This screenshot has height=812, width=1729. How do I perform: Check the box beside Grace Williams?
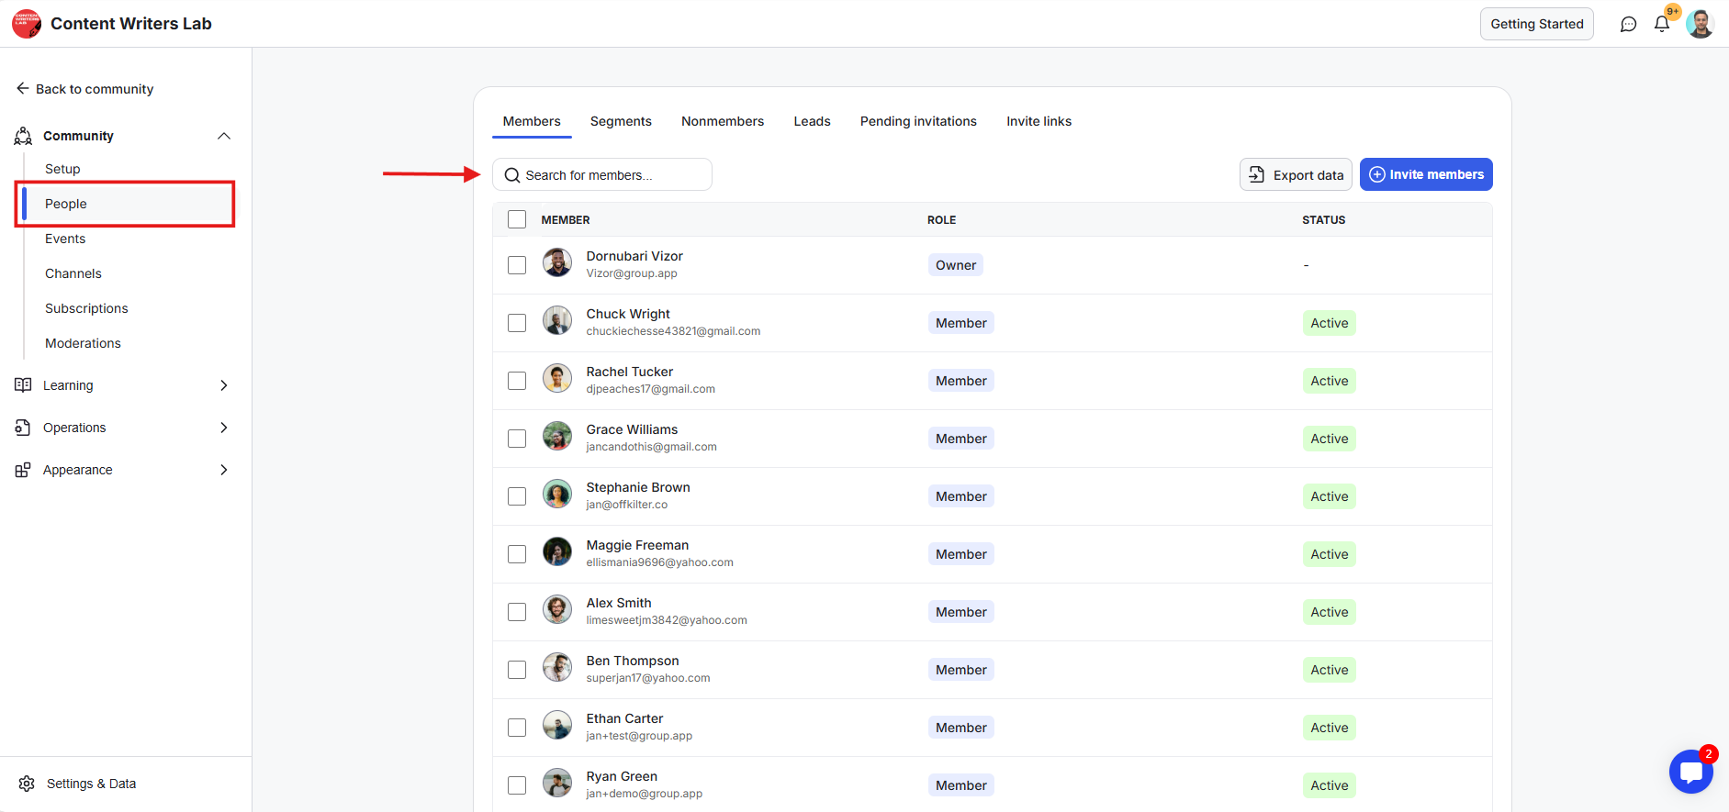tap(517, 439)
